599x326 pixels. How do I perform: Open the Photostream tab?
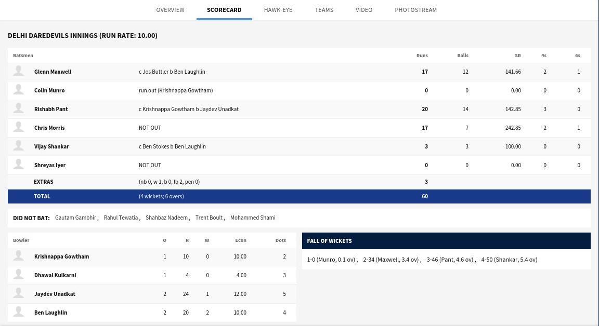[415, 10]
